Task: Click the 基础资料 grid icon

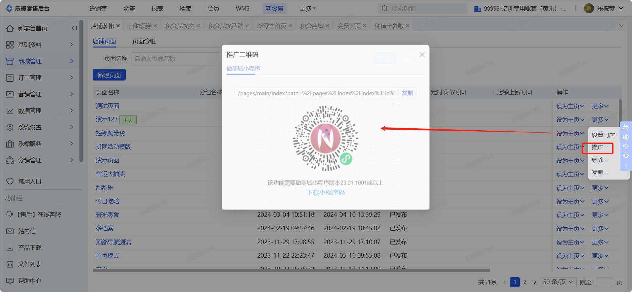Action: pyautogui.click(x=10, y=45)
